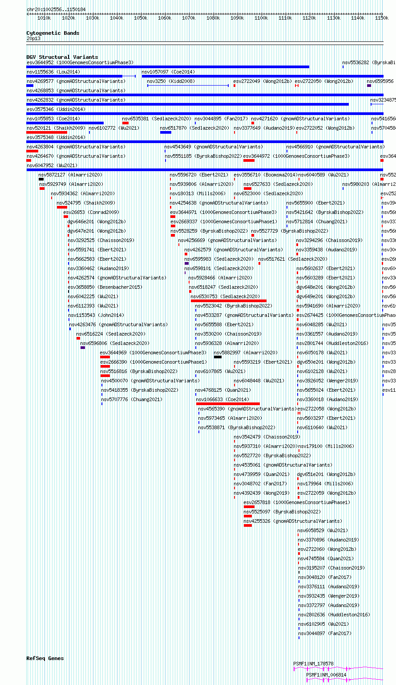Click purple bar under nsv6596806 (Sedlazeck2020)
The width and height of the screenshot is (396, 685).
coord(83,348)
